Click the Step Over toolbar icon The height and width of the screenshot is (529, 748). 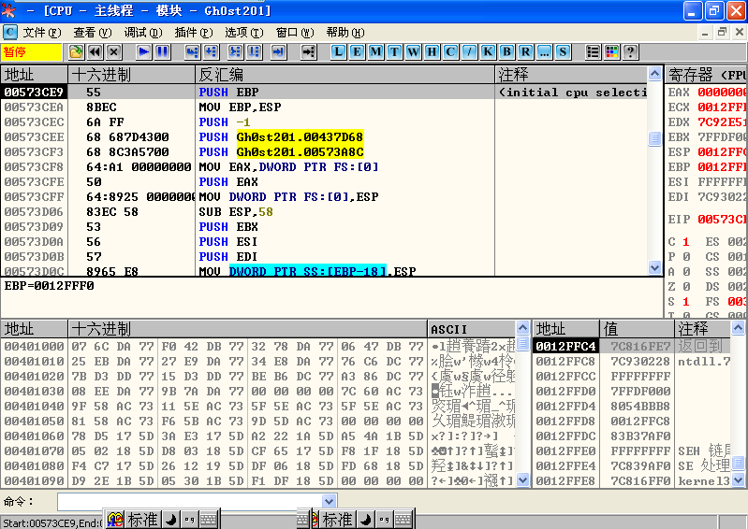tap(211, 52)
